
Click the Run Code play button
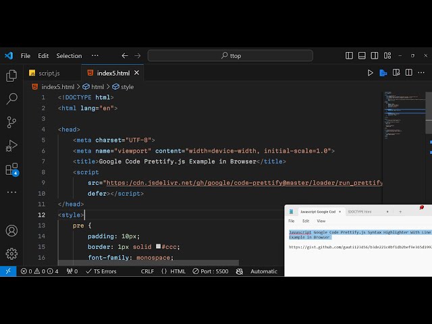click(370, 73)
